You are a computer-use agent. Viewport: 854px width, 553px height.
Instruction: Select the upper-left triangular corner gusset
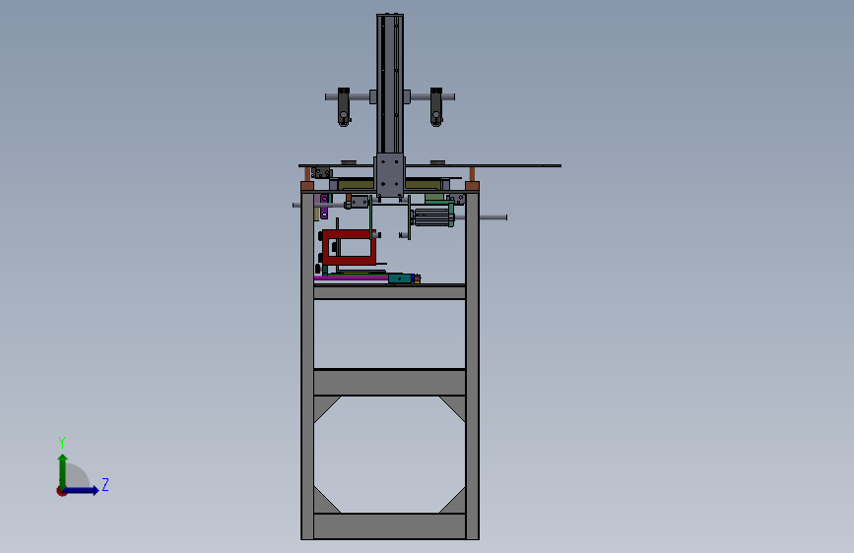pos(323,405)
